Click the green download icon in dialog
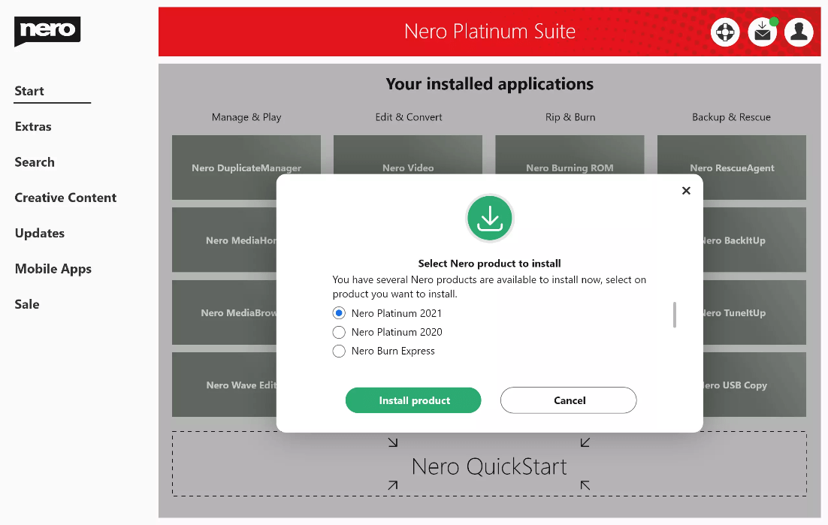The width and height of the screenshot is (828, 525). point(490,218)
